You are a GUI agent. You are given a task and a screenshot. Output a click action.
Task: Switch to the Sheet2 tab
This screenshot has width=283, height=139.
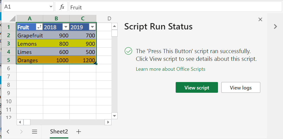pyautogui.click(x=59, y=132)
